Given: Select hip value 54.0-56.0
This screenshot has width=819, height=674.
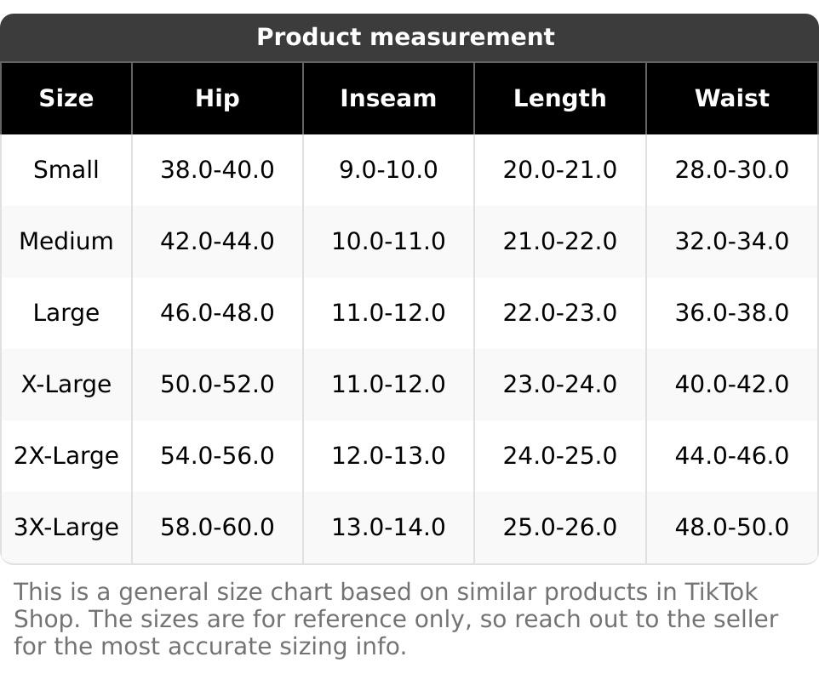Looking at the screenshot, I should coord(217,456).
